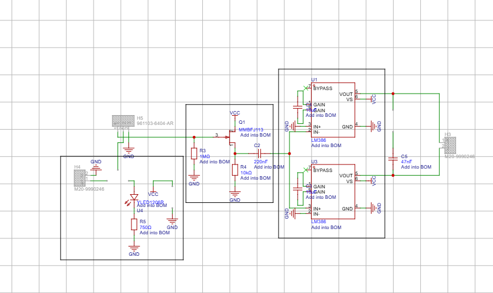Select the no-connect X at U1 BYPASS pin
This screenshot has height=293, width=493.
306,88
